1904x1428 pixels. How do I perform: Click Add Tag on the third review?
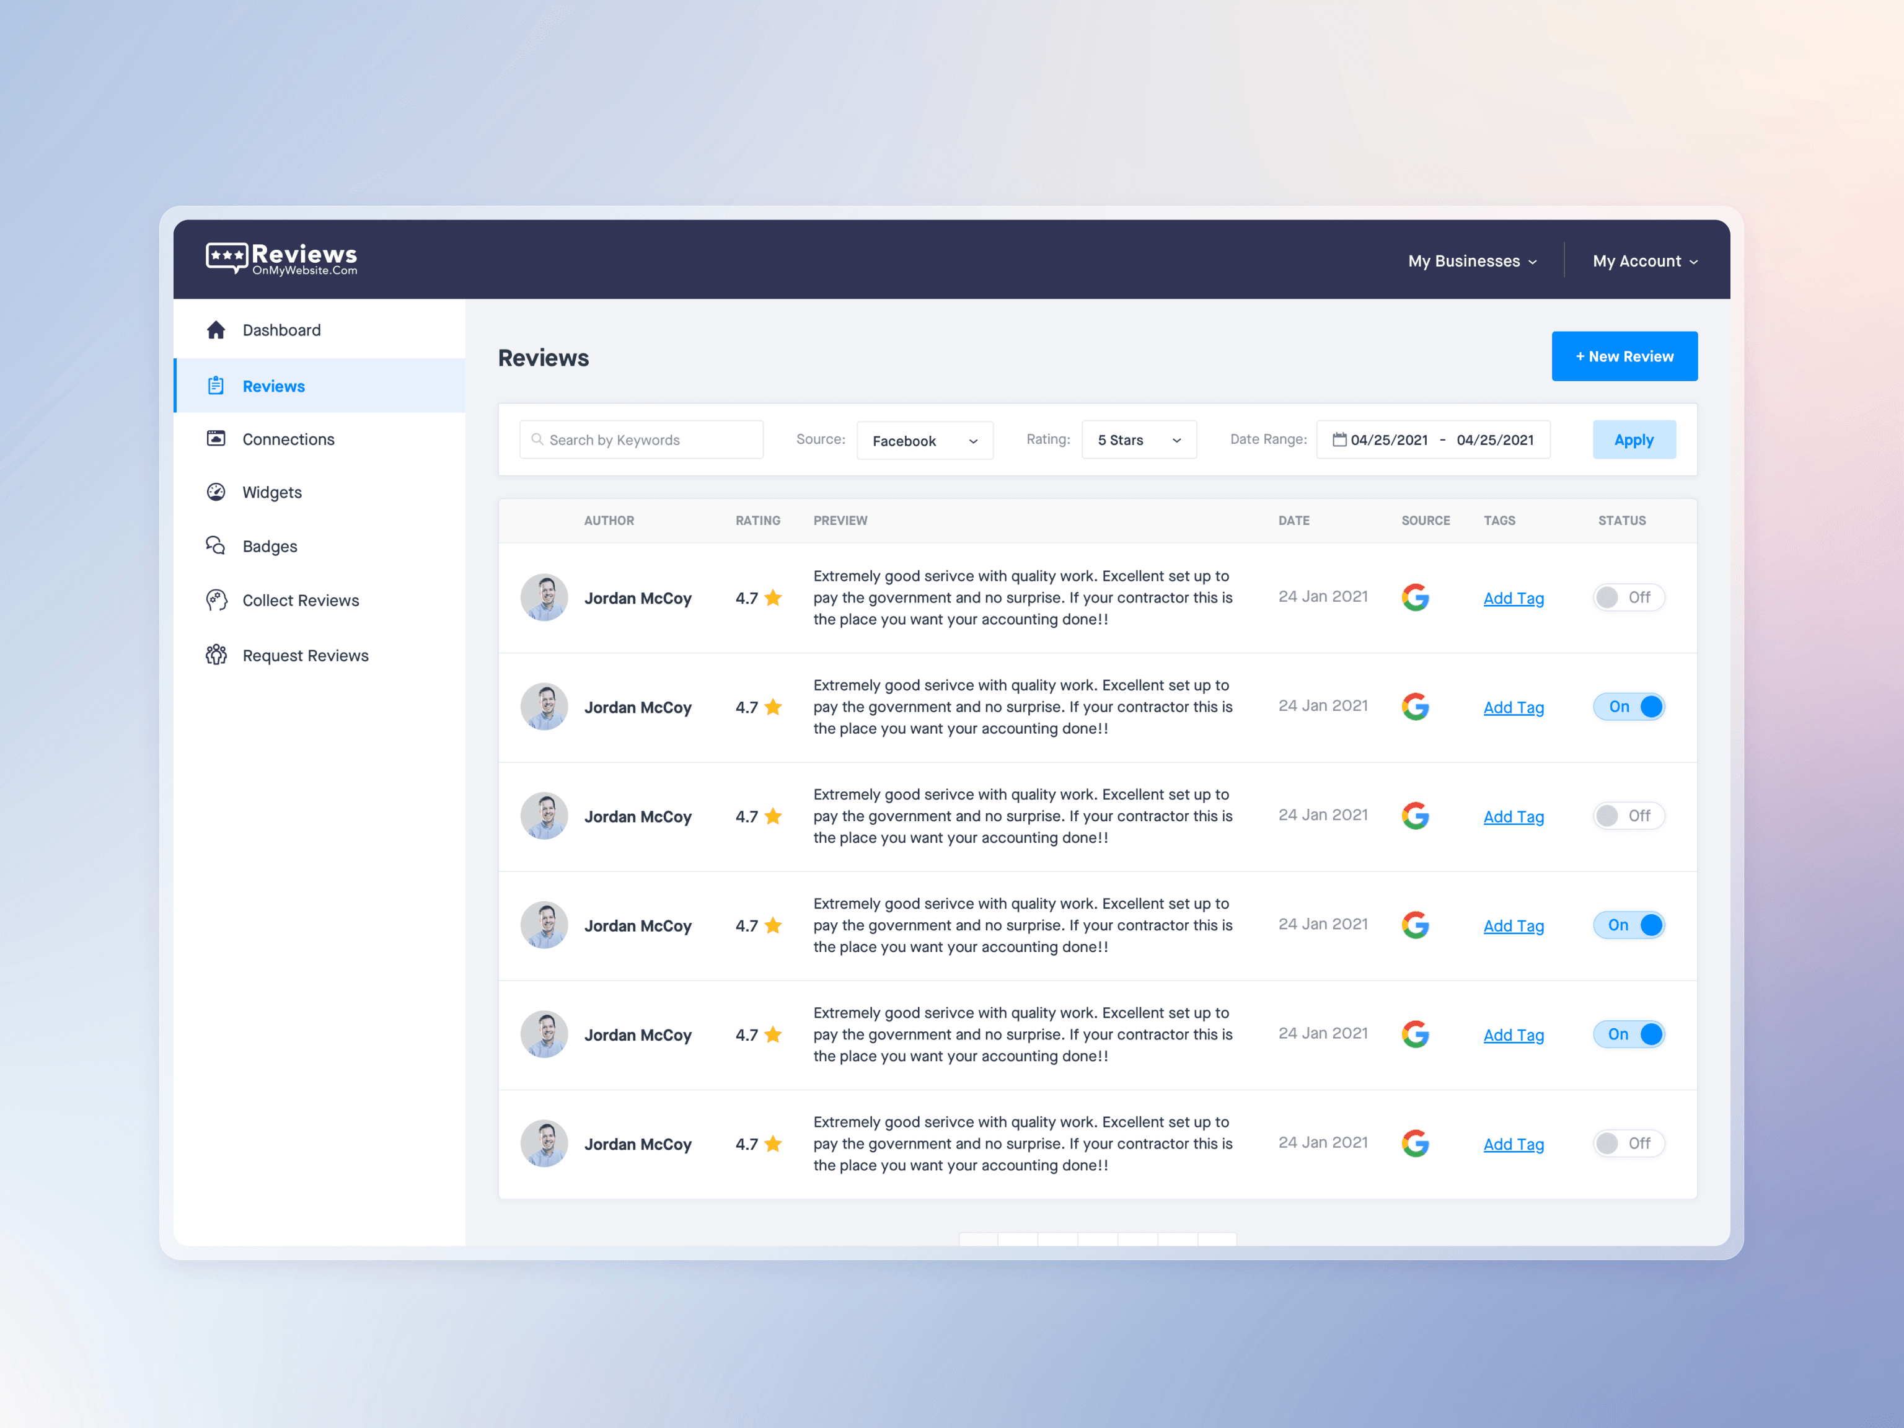pyautogui.click(x=1513, y=817)
